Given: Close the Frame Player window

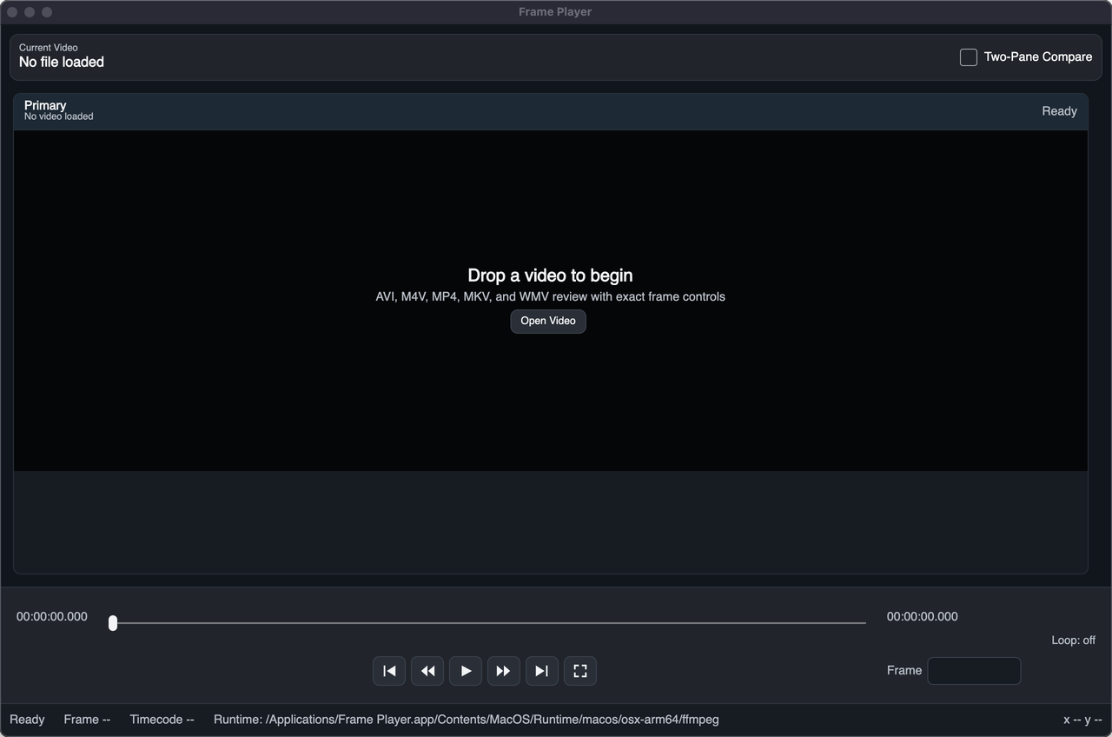Looking at the screenshot, I should point(12,12).
